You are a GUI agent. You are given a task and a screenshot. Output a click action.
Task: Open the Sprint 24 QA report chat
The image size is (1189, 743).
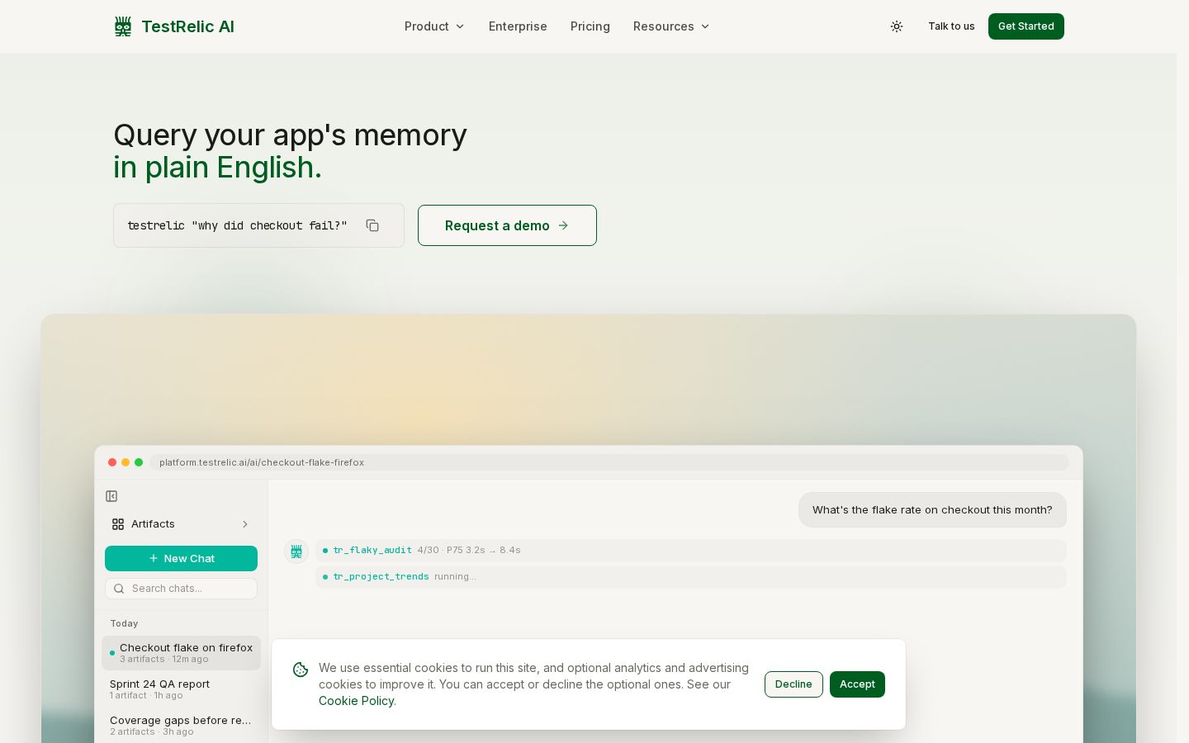[x=181, y=689]
